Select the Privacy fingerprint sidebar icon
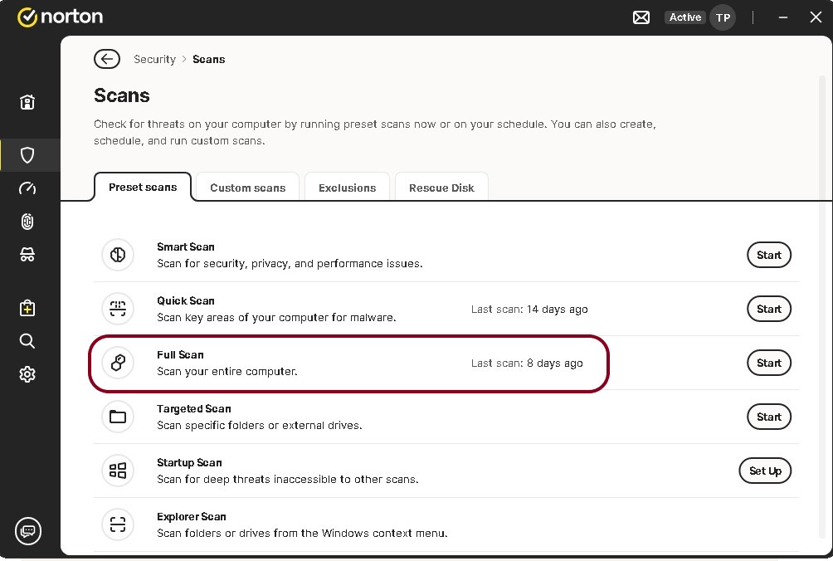 coord(27,222)
